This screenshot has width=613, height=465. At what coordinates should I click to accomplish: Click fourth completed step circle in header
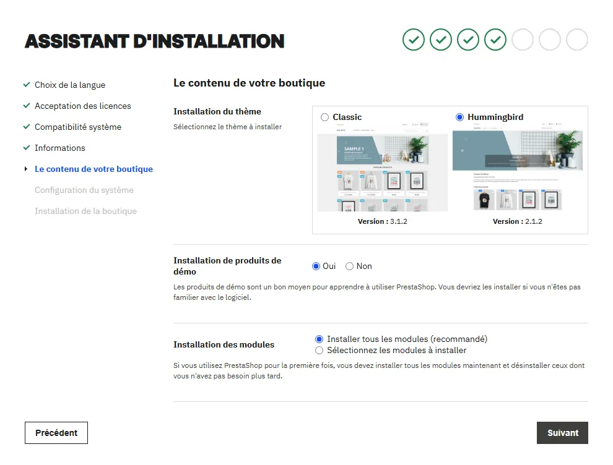pos(495,40)
